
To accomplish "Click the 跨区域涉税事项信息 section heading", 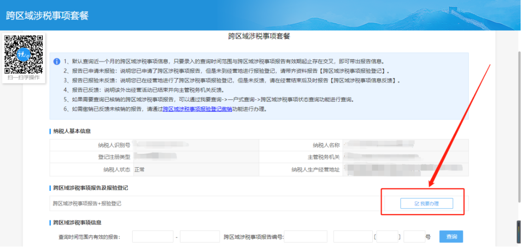I will coord(77,223).
